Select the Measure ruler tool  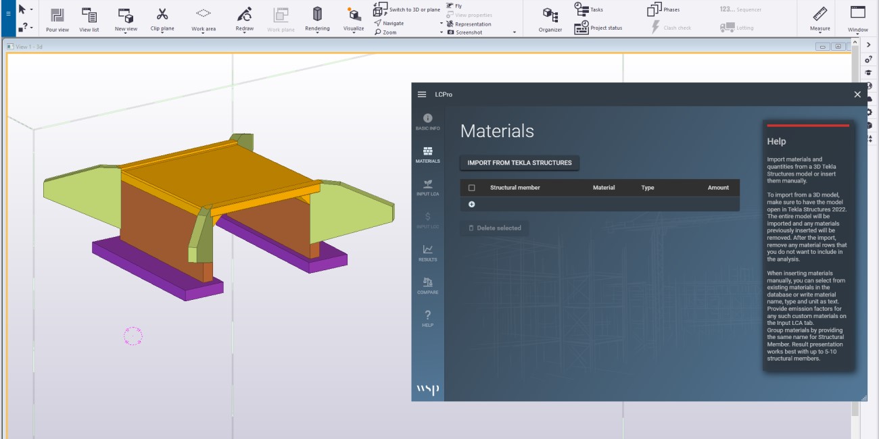point(819,18)
